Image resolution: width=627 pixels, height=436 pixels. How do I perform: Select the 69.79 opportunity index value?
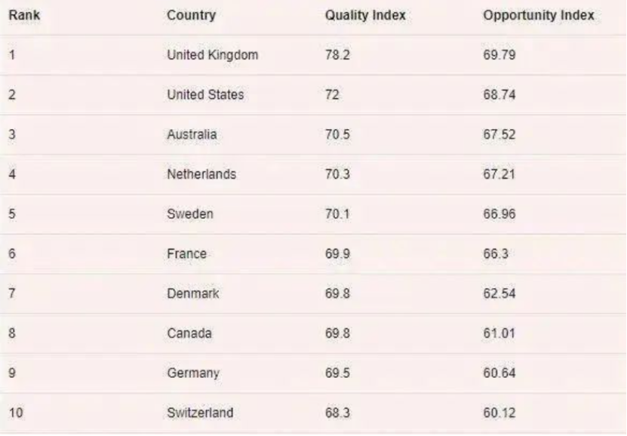pos(499,55)
